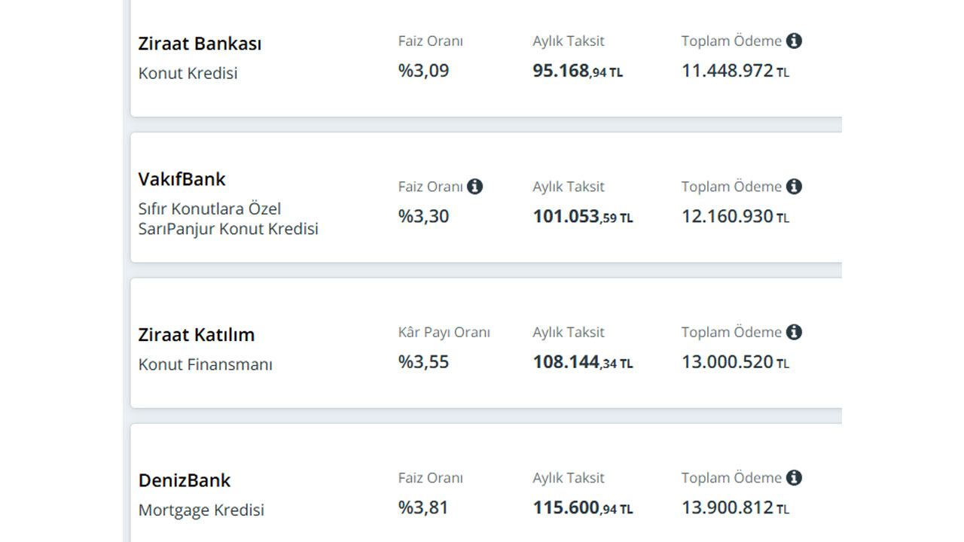Image resolution: width=964 pixels, height=542 pixels.
Task: Click the %3,55 Kâr Payı Oranı value
Action: (423, 362)
